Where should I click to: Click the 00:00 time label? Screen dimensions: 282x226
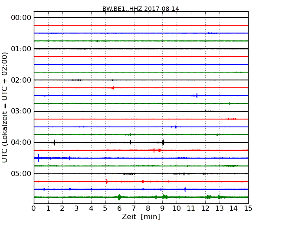(x=21, y=18)
